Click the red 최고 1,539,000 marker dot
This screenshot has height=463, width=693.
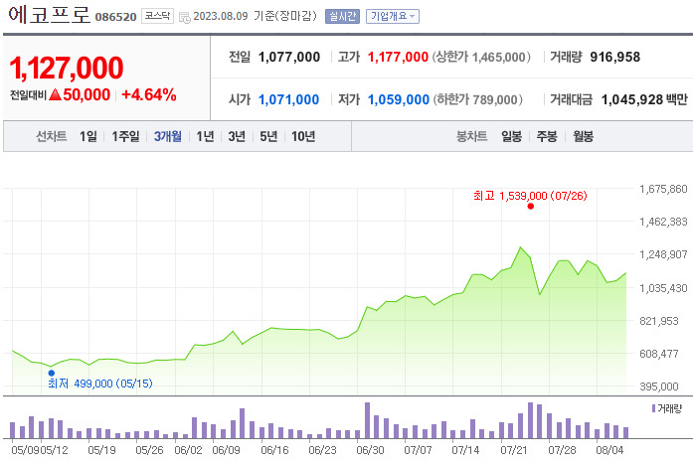click(x=530, y=207)
